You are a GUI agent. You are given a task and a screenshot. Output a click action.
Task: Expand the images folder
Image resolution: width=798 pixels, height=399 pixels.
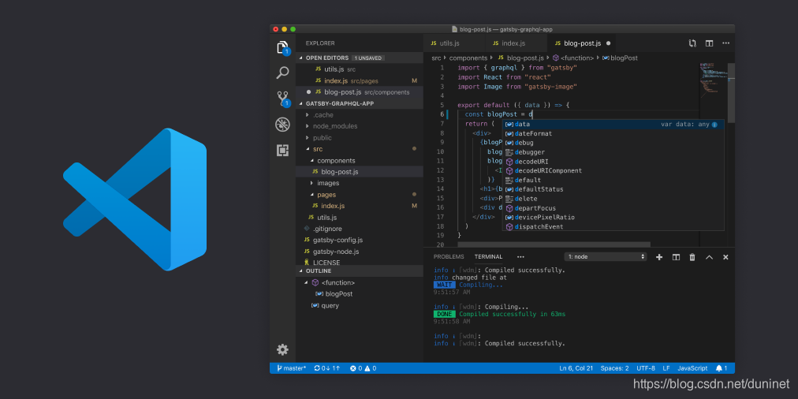pyautogui.click(x=360, y=183)
